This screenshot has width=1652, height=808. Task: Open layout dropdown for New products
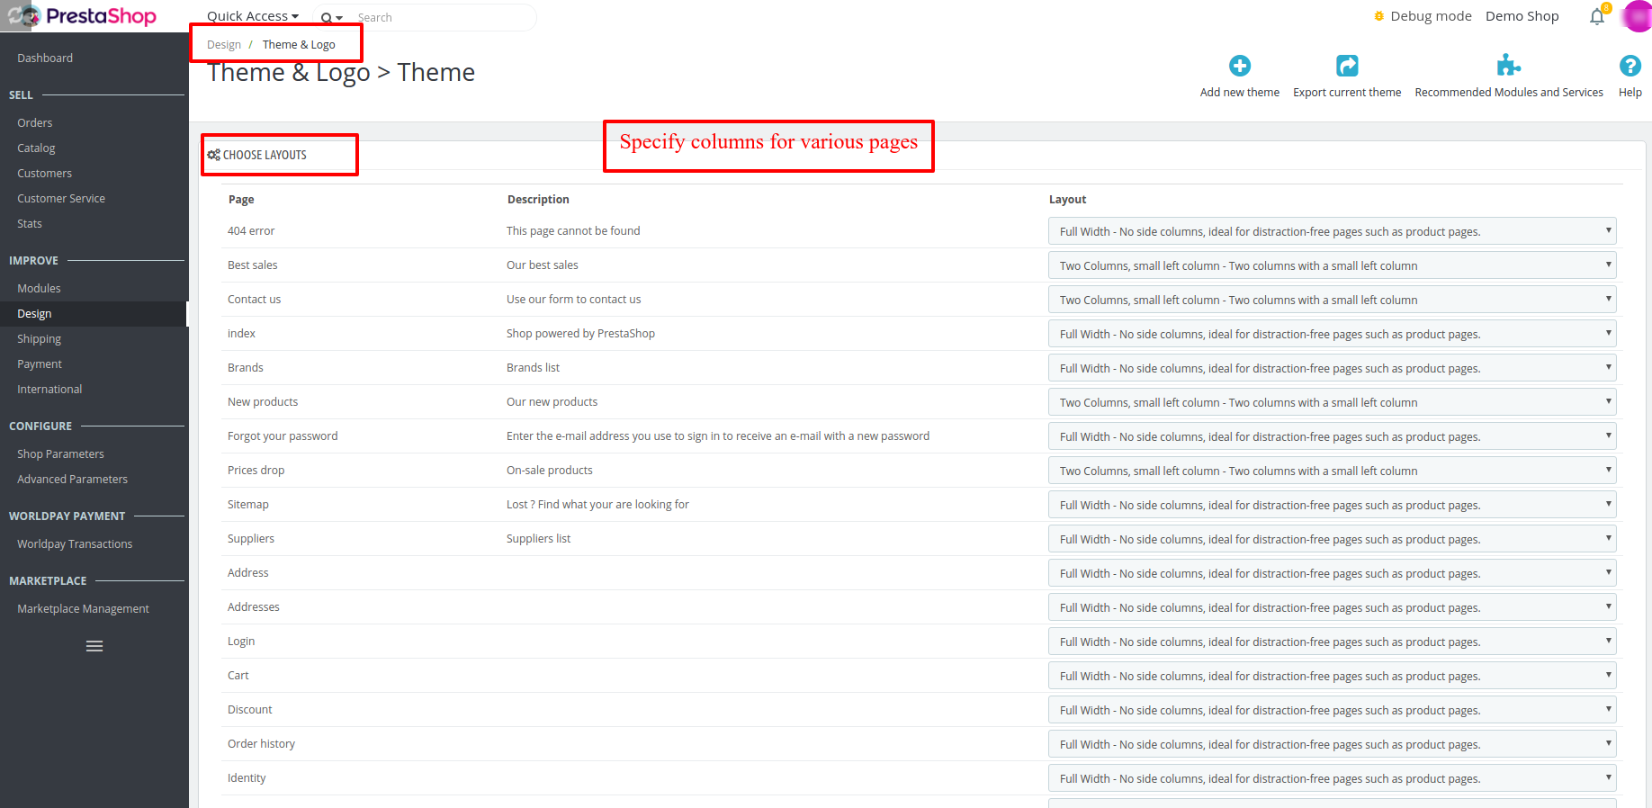1332,402
